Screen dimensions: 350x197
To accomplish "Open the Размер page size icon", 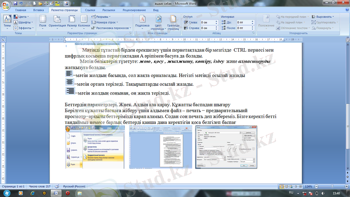I will pos(72,21).
